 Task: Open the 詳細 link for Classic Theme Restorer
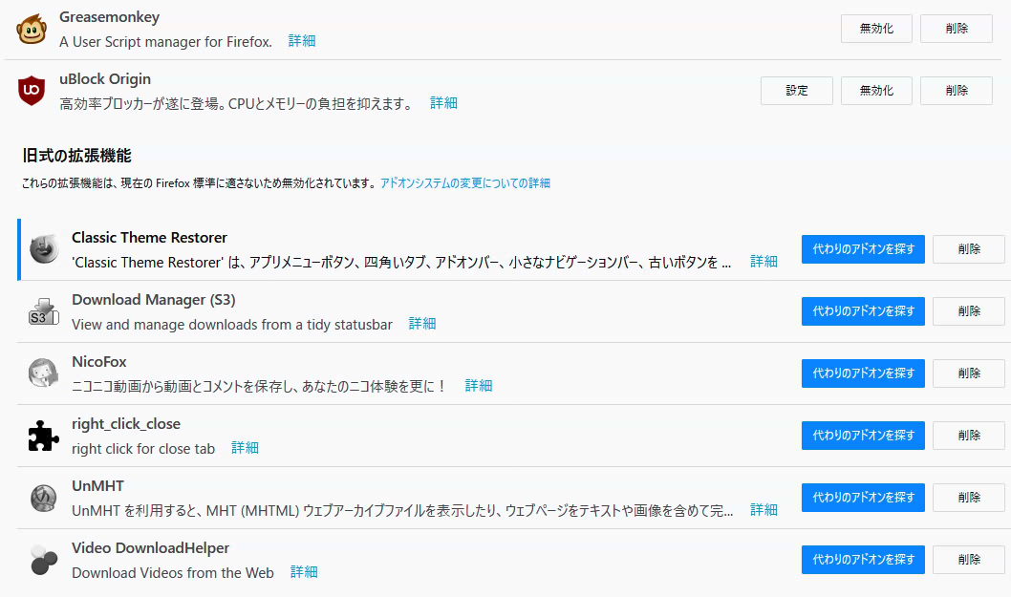click(x=764, y=262)
